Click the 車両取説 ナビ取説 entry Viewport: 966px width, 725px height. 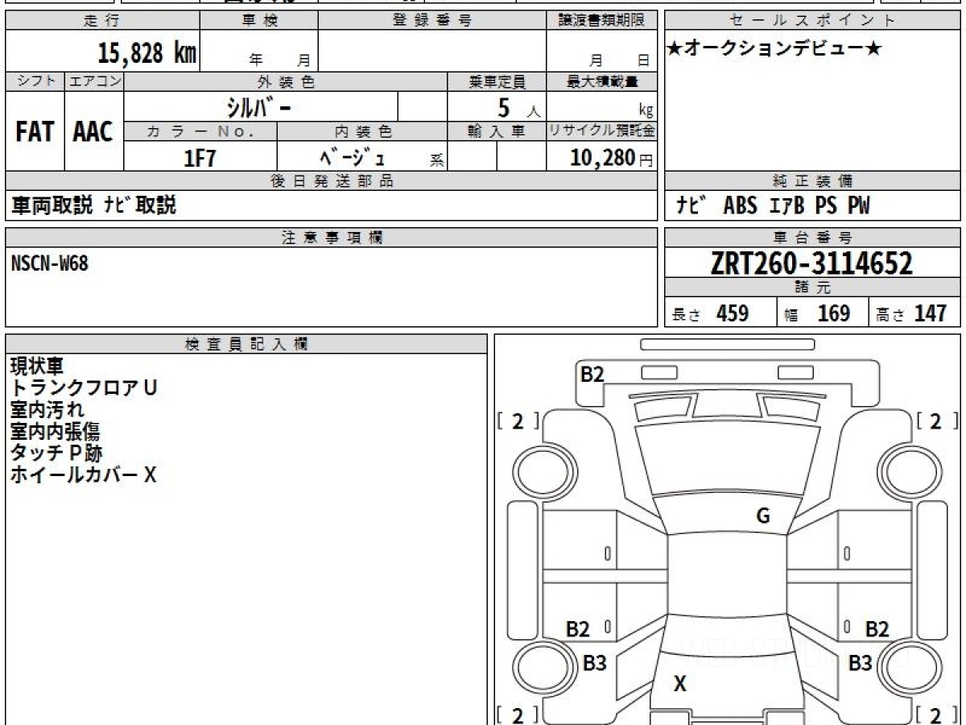click(95, 205)
